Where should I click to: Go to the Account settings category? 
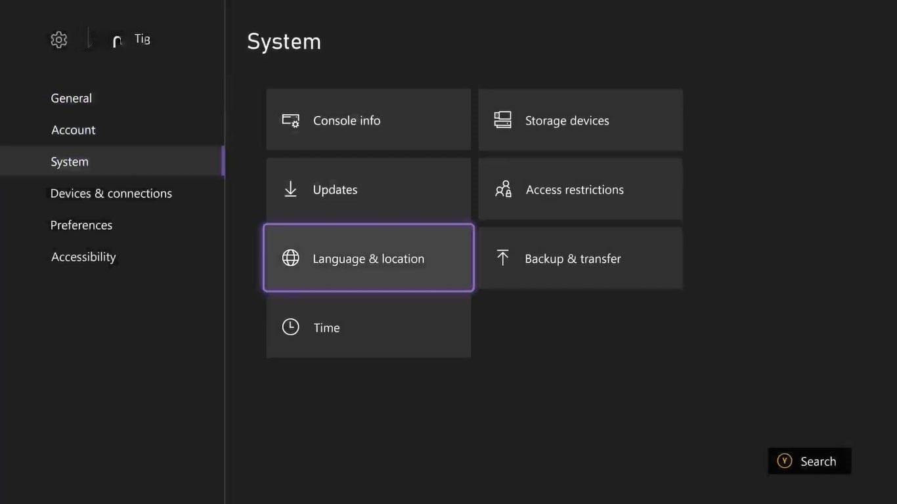[74, 130]
